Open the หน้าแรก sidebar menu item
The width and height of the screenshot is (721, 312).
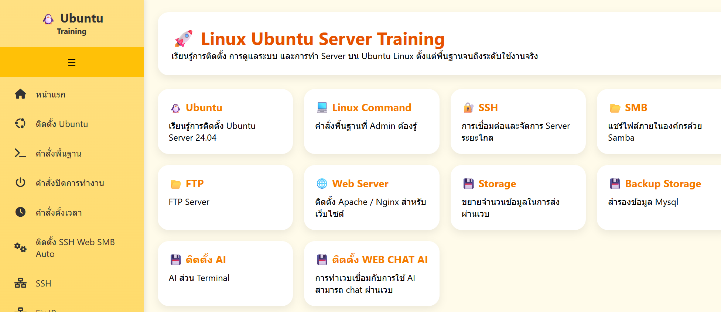coord(72,94)
